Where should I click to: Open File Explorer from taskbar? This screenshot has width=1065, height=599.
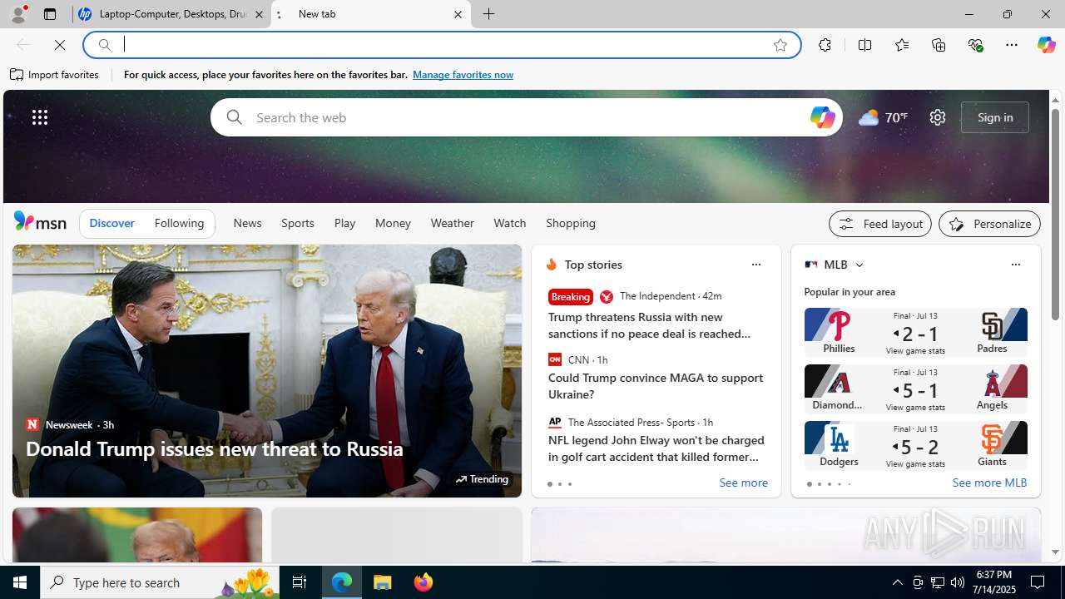tap(383, 582)
